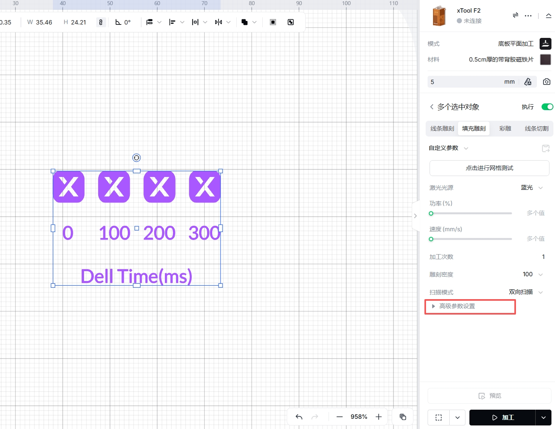Open the 雕刻密度 100 dropdown

point(533,274)
